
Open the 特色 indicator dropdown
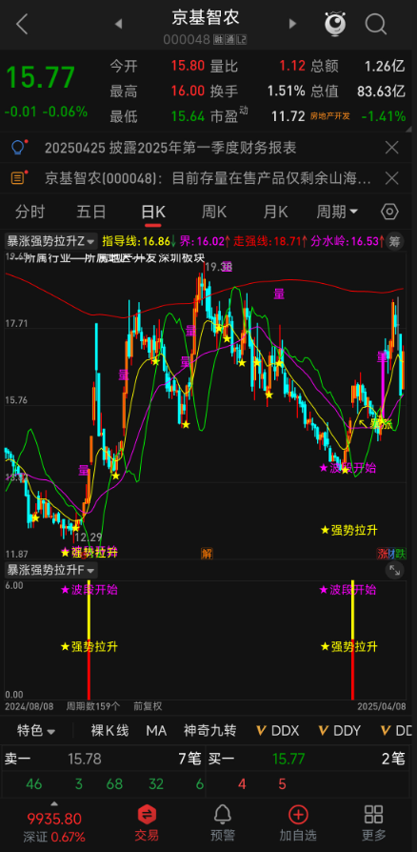(x=36, y=731)
